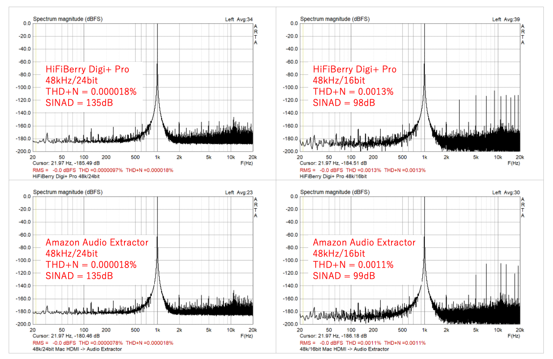Click the F(Hz) axis label of Avg:23 plot
553x359 pixels.
[x=246, y=336]
